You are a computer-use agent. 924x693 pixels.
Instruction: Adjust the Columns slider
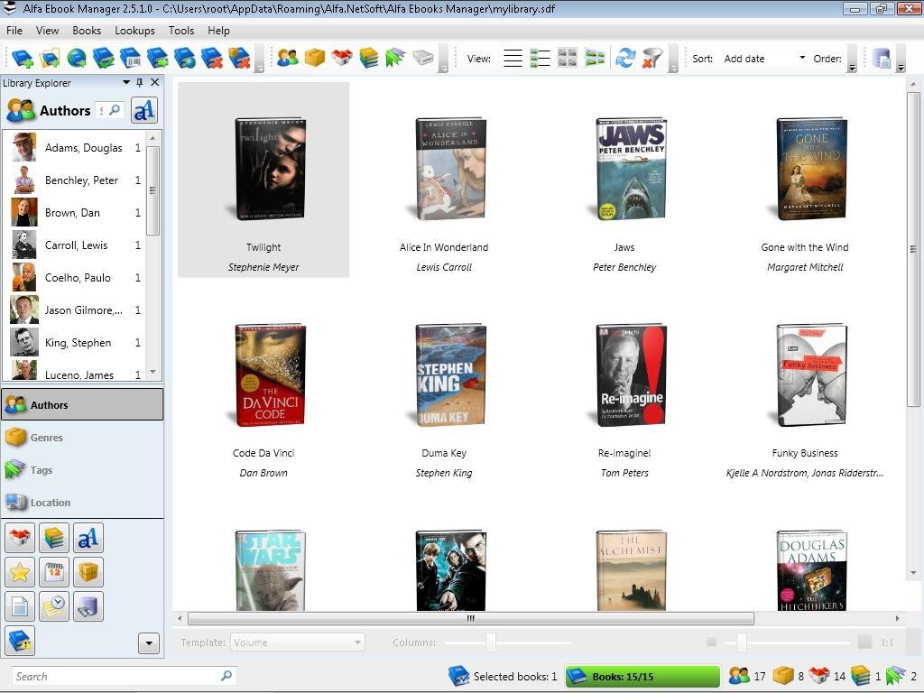491,642
